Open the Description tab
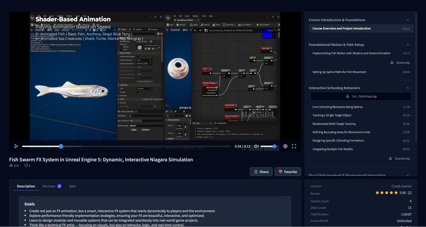This screenshot has height=227, width=426. [26, 186]
